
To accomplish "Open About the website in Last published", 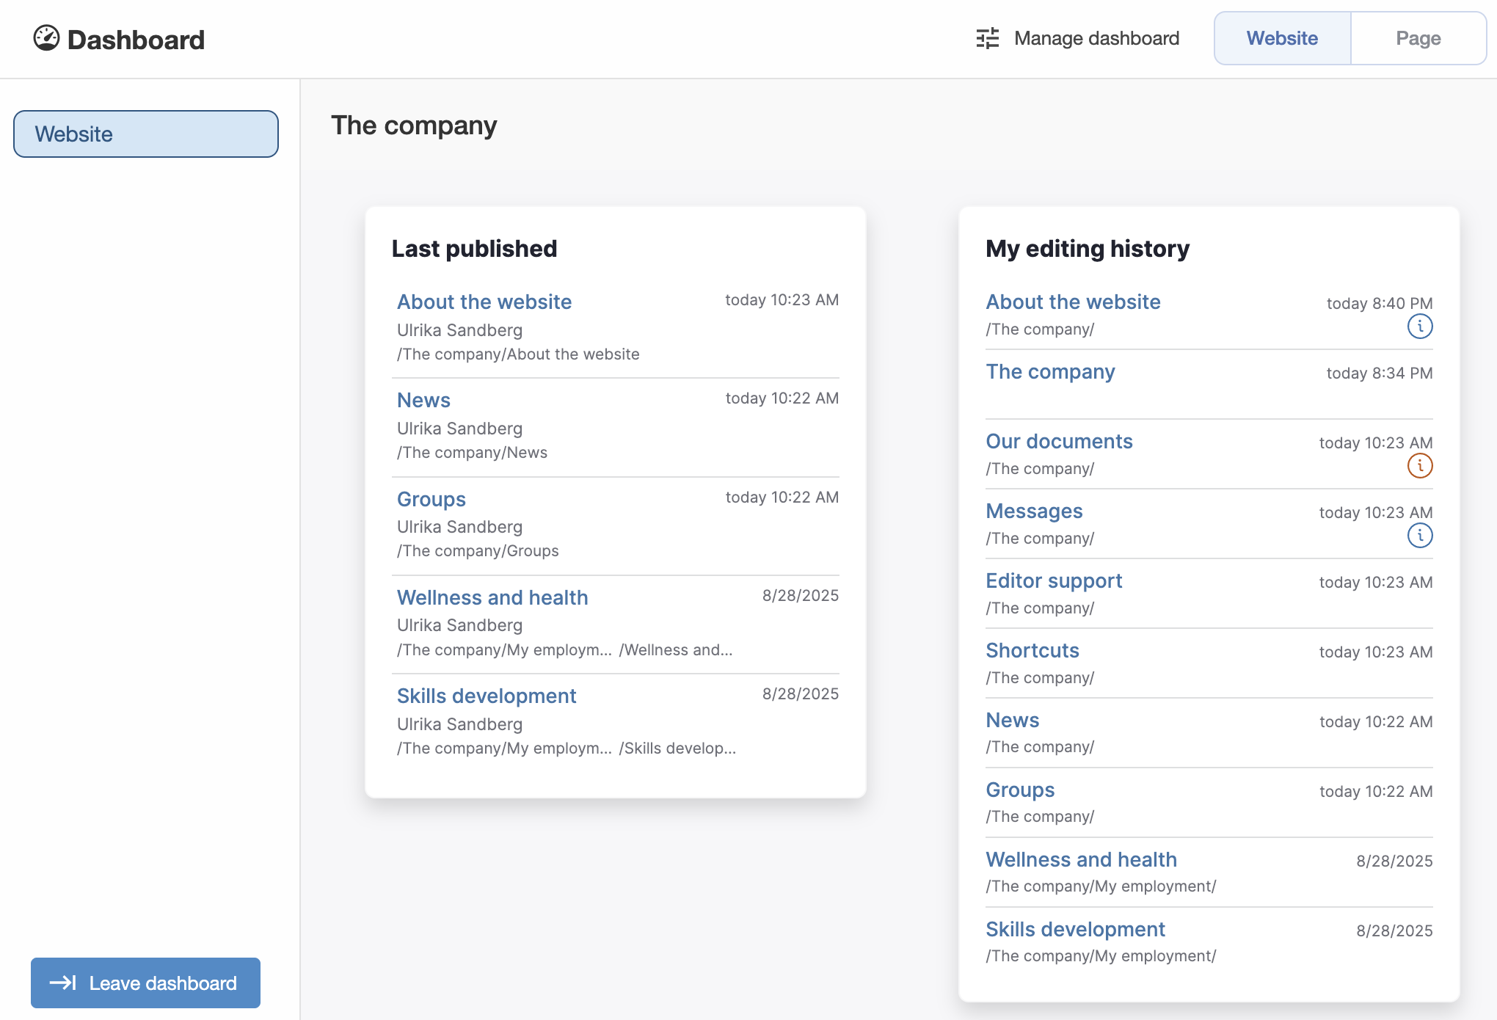I will (484, 302).
